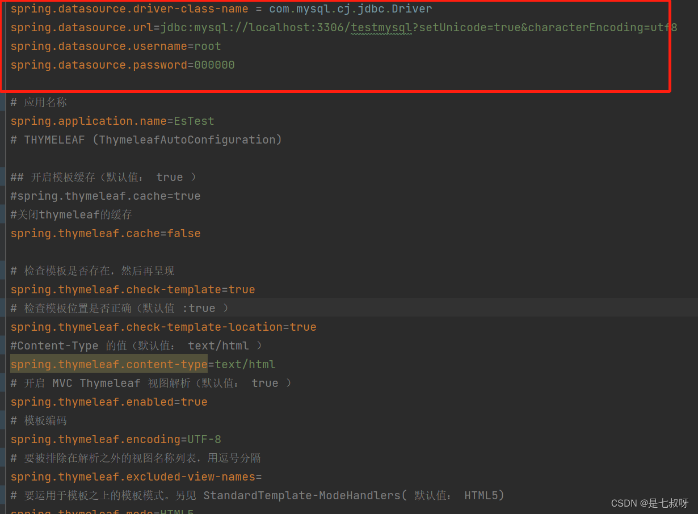Select the highlighted spring.thymeleaf.content-type property
The image size is (698, 514).
(x=108, y=364)
